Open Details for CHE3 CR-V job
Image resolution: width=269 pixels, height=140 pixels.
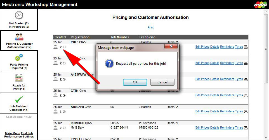(215, 47)
